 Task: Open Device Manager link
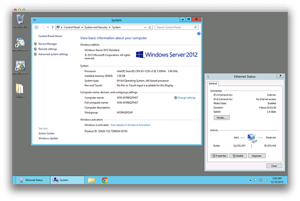[48, 44]
